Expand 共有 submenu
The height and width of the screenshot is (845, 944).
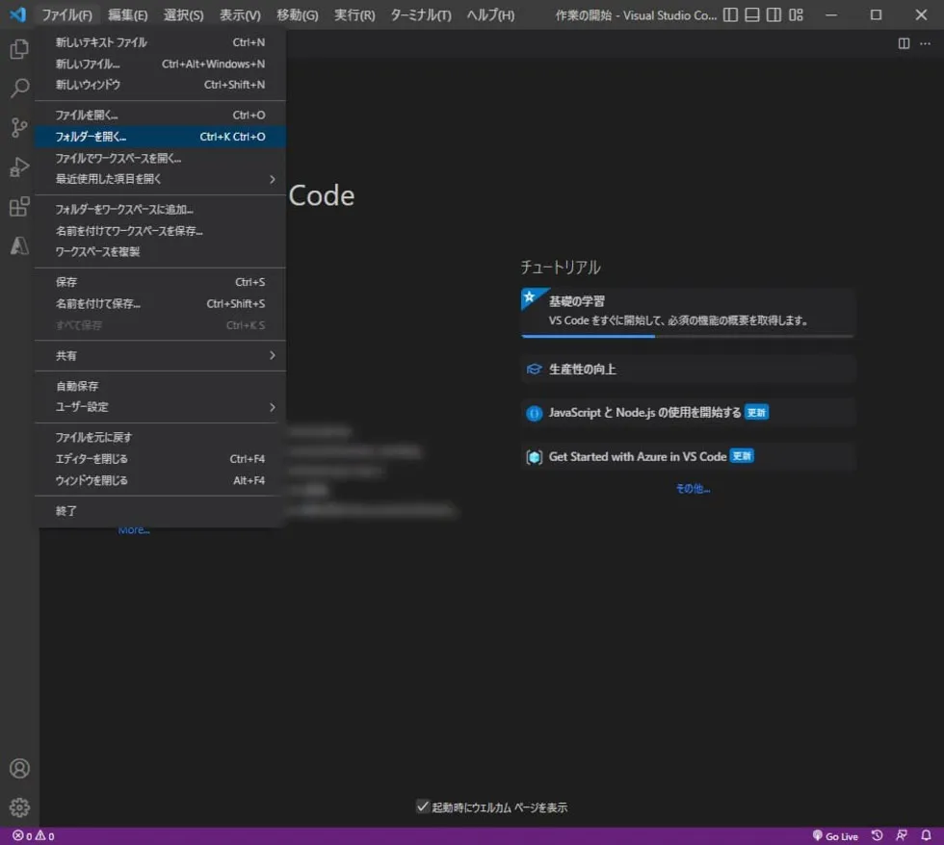pos(160,355)
